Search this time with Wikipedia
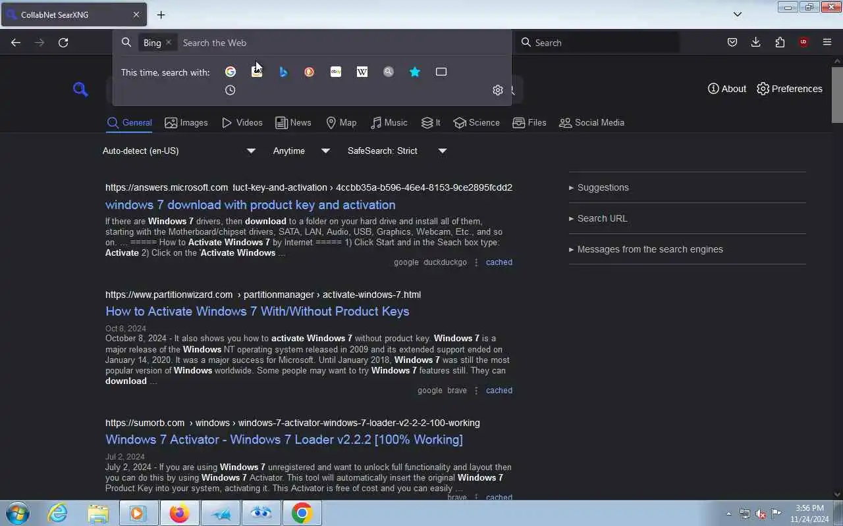 pos(362,72)
